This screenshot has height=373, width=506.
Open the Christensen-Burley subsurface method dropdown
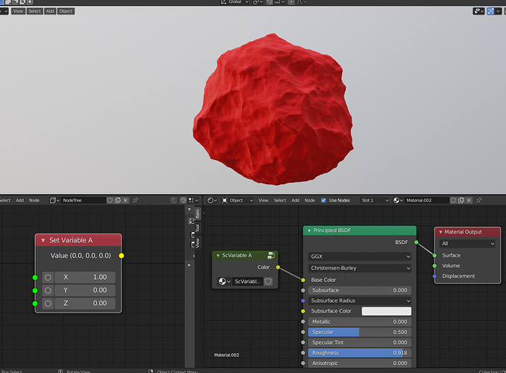[x=359, y=268]
